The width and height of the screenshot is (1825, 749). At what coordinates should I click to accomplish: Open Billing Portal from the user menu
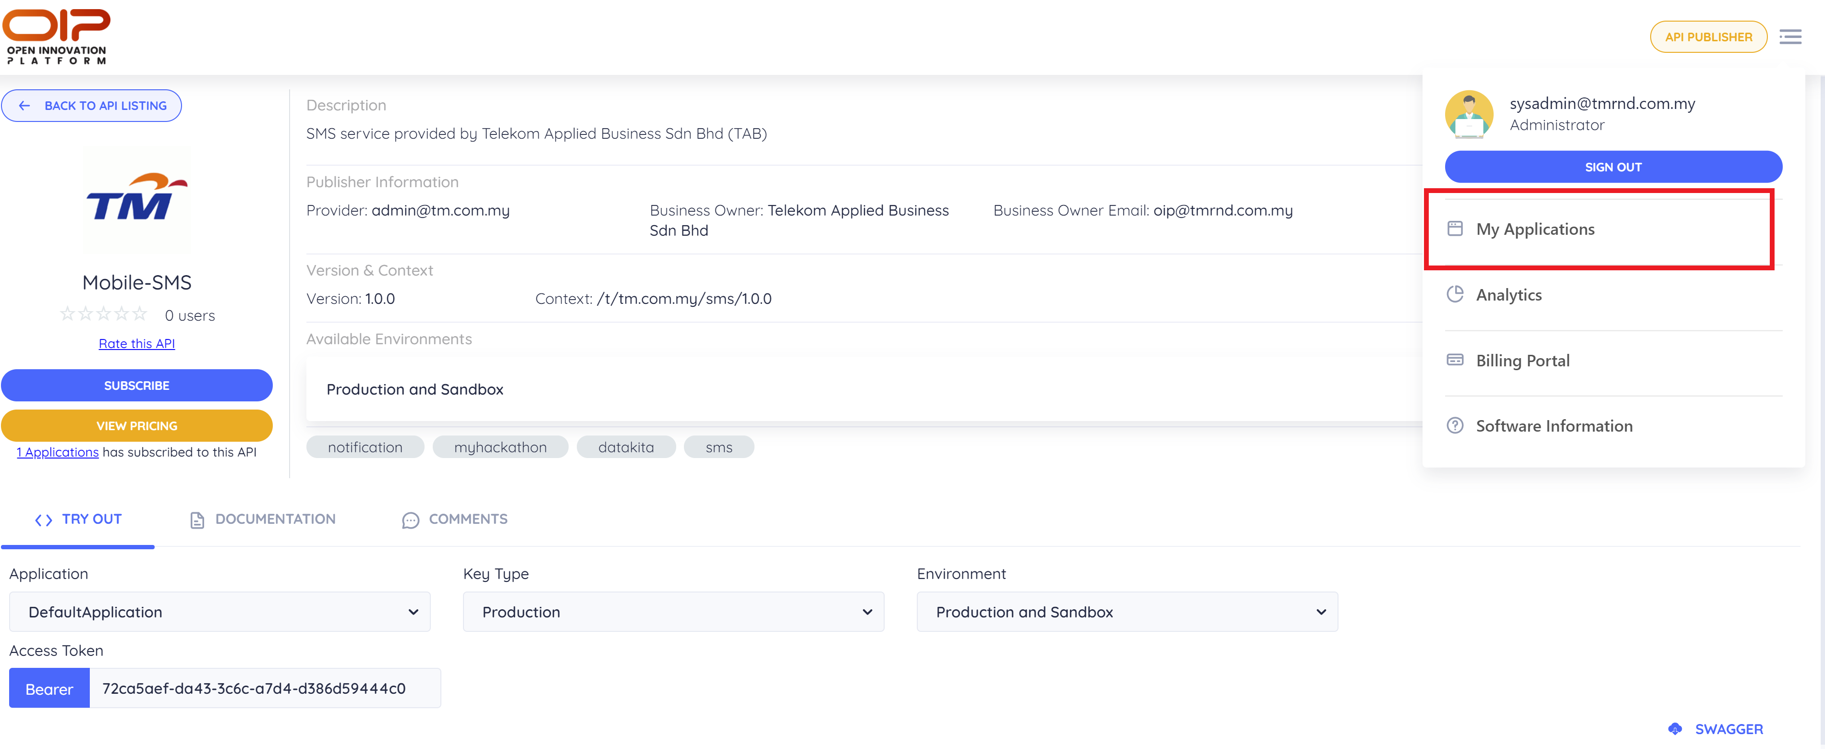click(x=1612, y=361)
